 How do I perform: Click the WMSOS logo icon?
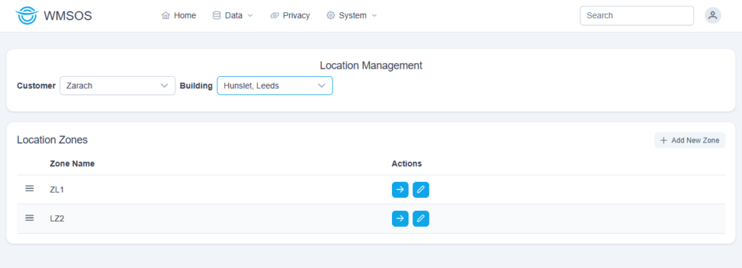coord(26,15)
